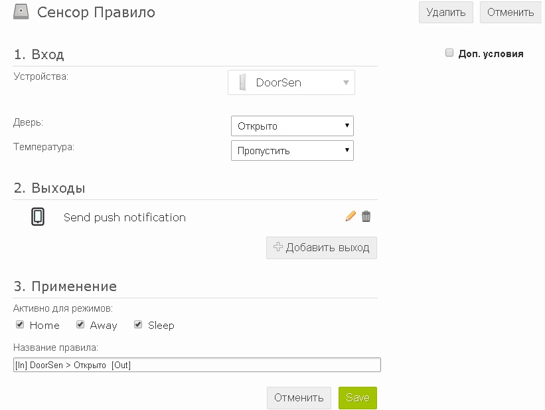Delete the push notification via the trash icon
The image size is (545, 410).
point(366,216)
